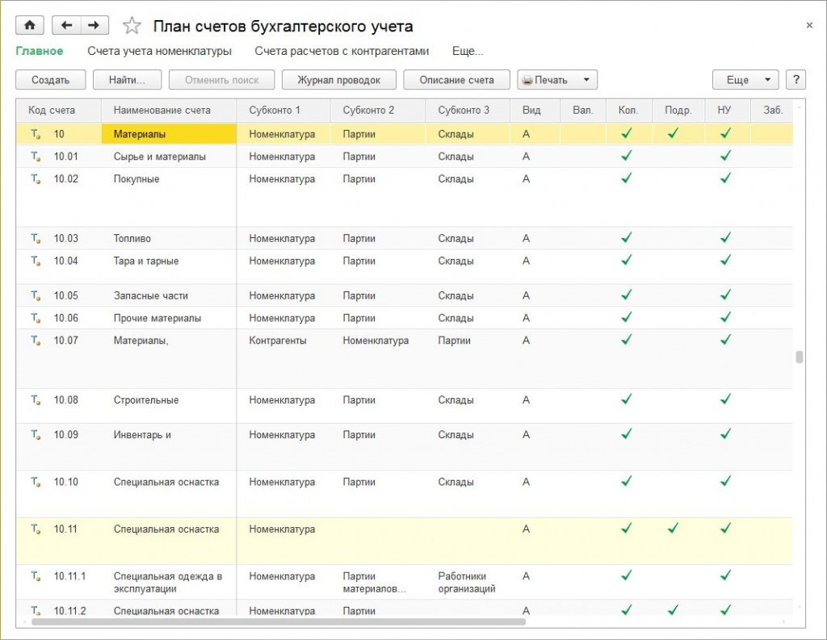Open the Еще... navigation menu
The width and height of the screenshot is (827, 640).
[x=468, y=51]
